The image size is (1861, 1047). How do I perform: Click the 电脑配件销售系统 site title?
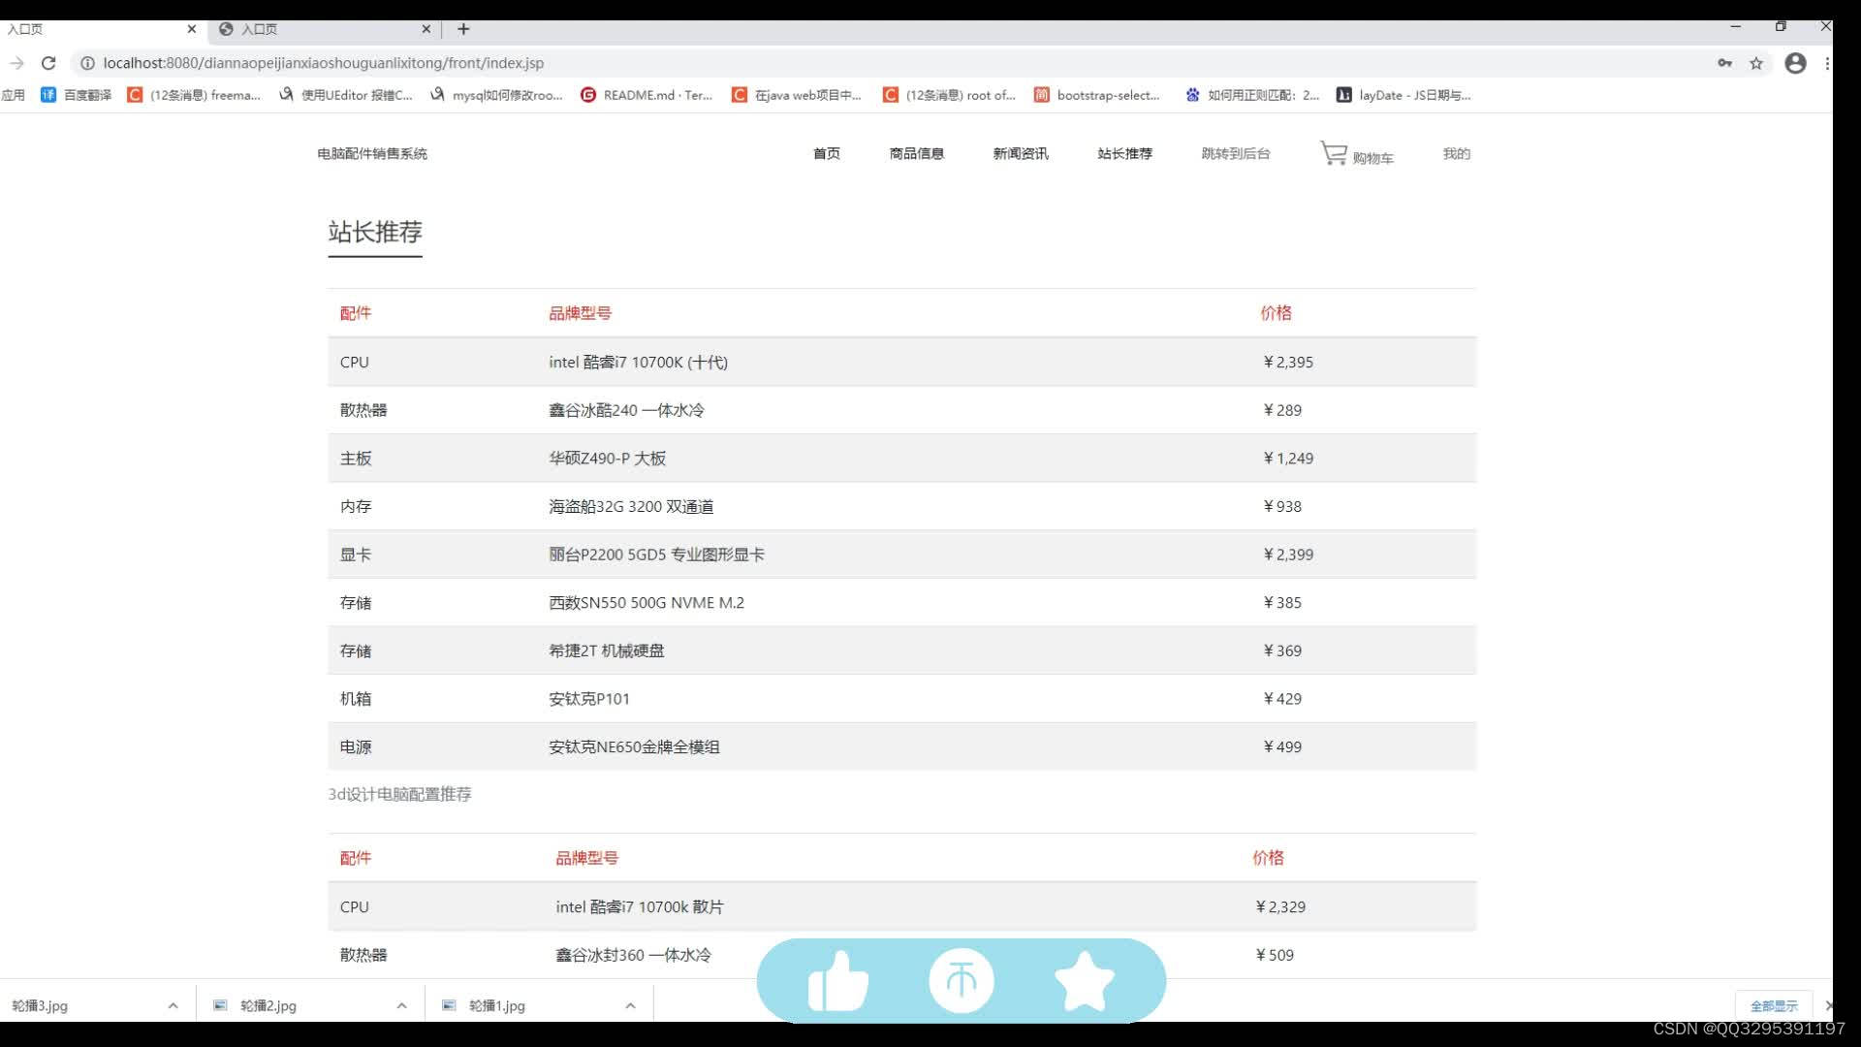372,153
